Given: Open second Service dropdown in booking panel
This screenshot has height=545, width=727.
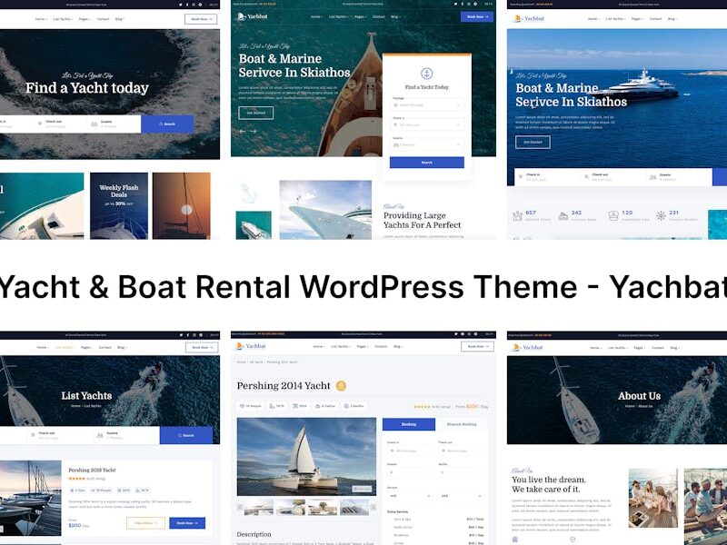Looking at the screenshot, I should [462, 496].
